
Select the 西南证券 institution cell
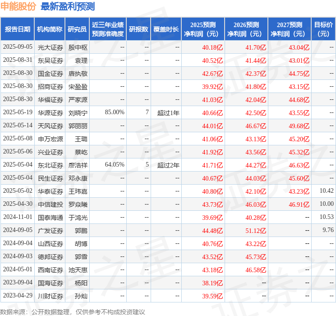(51, 270)
